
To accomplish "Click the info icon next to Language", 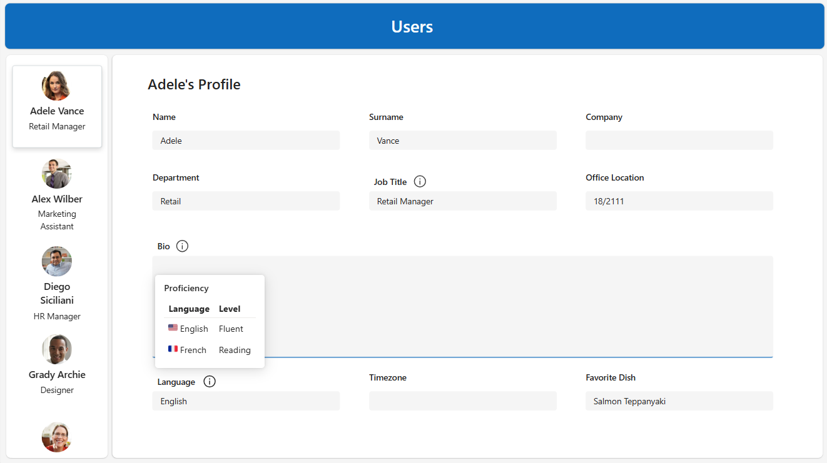I will click(210, 382).
